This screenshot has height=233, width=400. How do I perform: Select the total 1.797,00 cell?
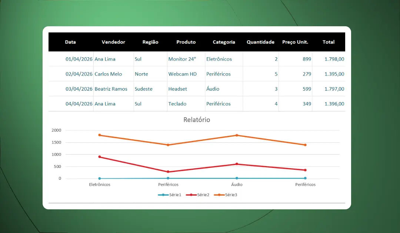334,89
